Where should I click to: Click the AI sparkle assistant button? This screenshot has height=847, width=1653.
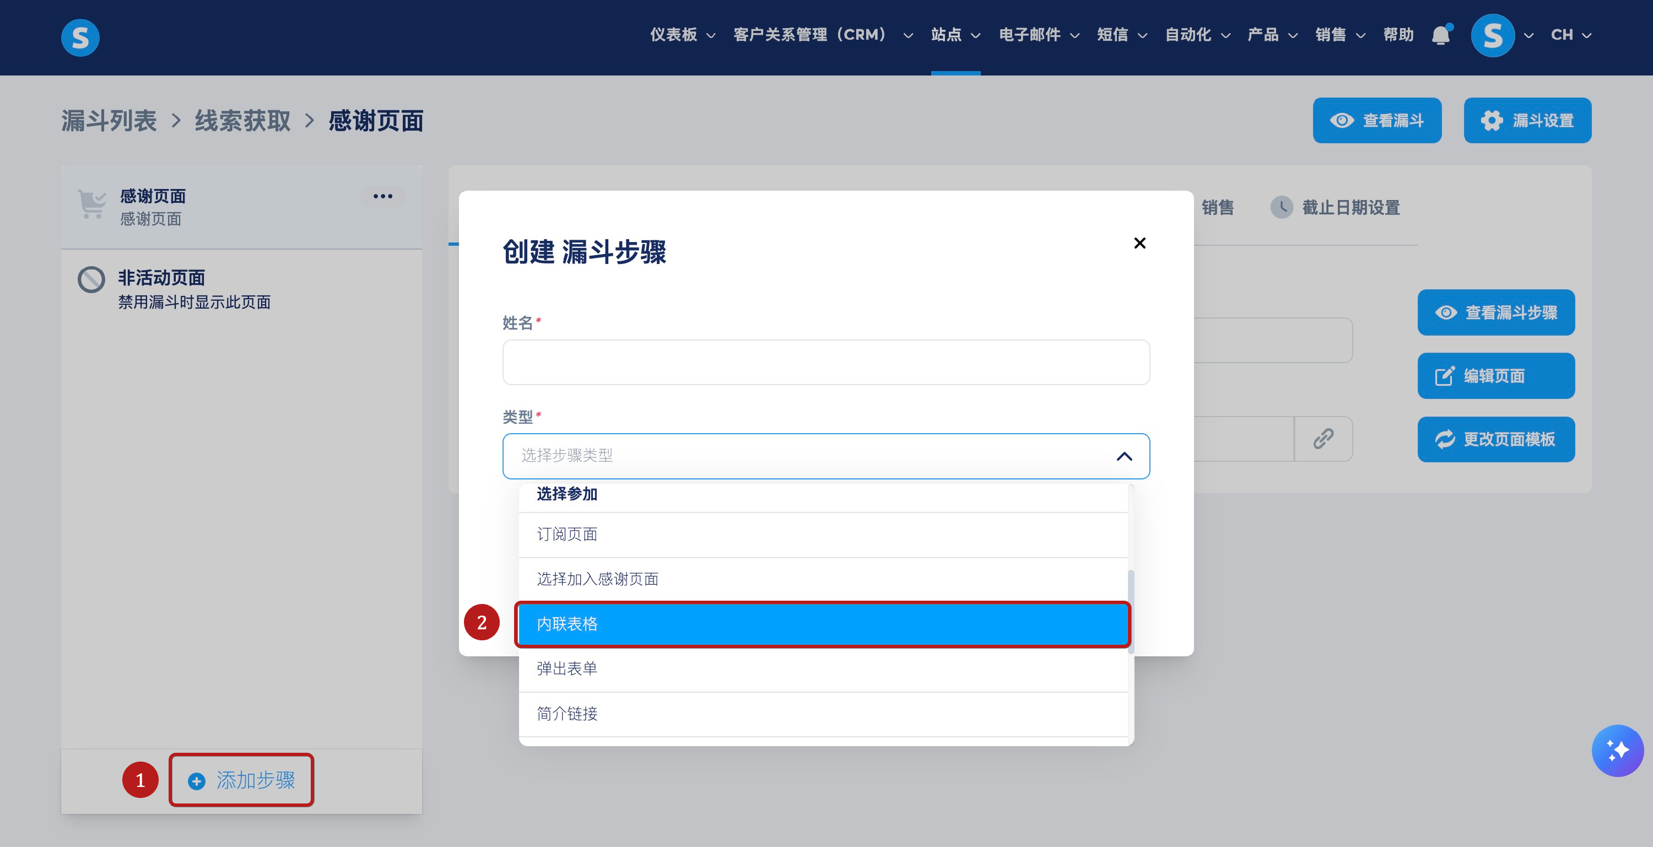1617,750
